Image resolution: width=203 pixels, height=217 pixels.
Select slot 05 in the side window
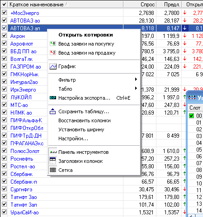[199, 150]
